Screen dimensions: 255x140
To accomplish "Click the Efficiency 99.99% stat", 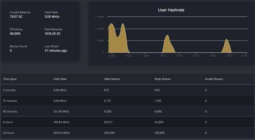I will (16, 31).
